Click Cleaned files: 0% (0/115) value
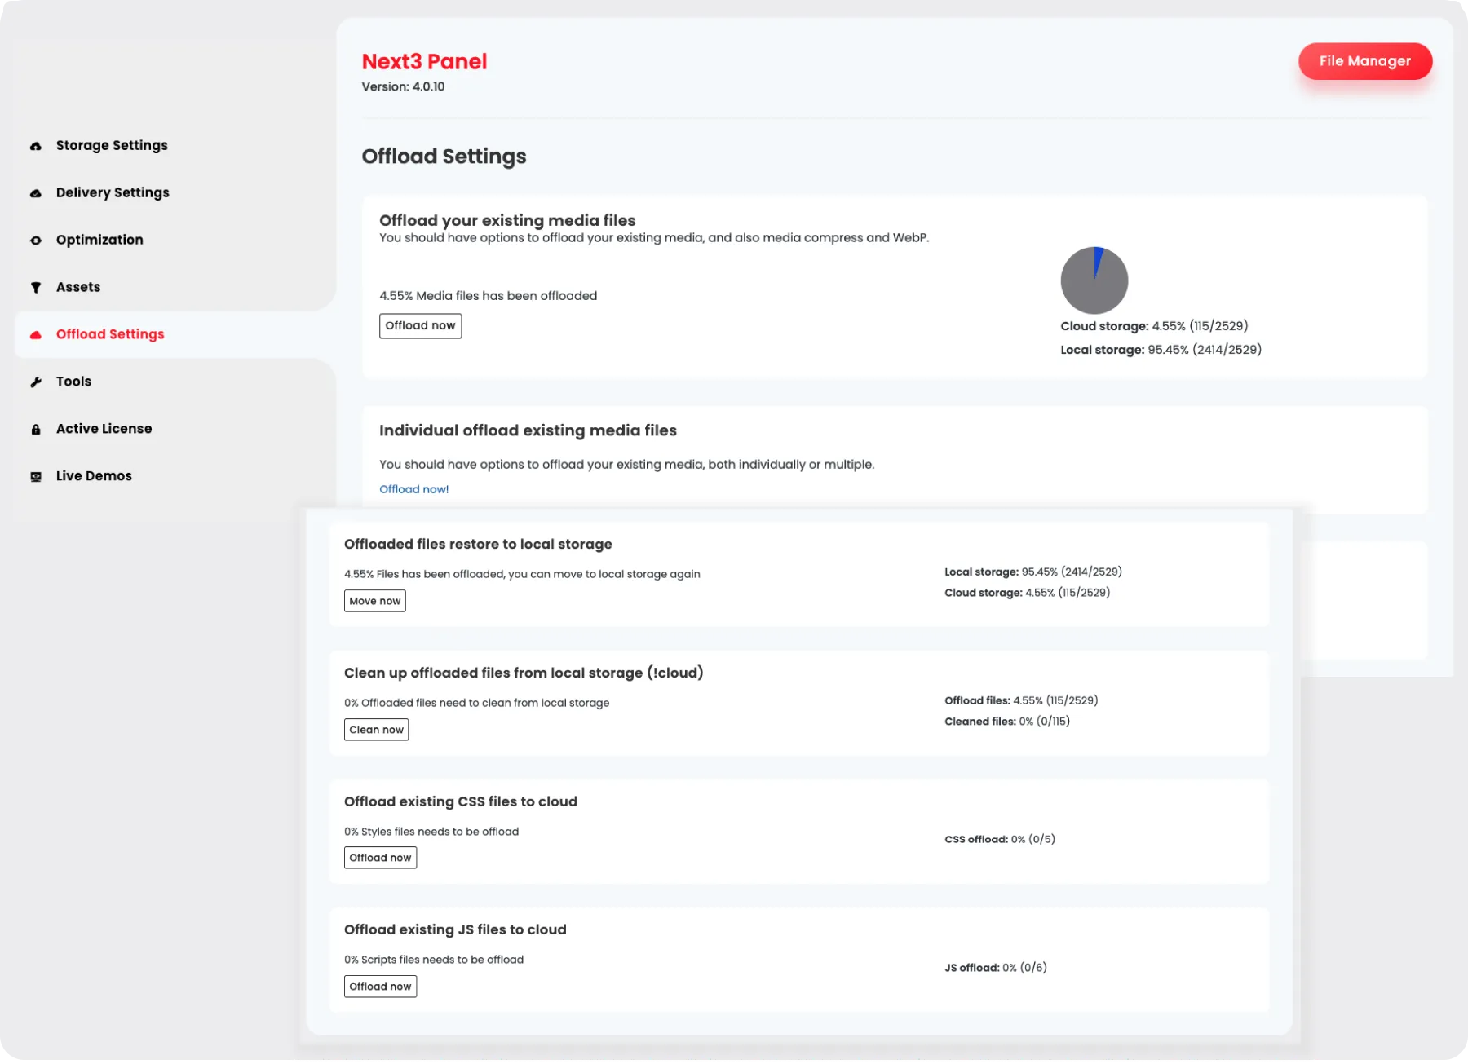The image size is (1468, 1064). (1007, 722)
